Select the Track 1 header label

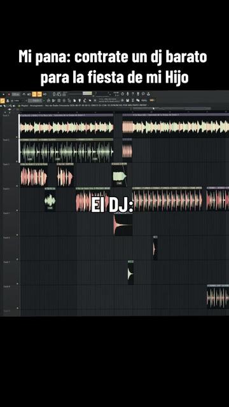tap(6, 115)
